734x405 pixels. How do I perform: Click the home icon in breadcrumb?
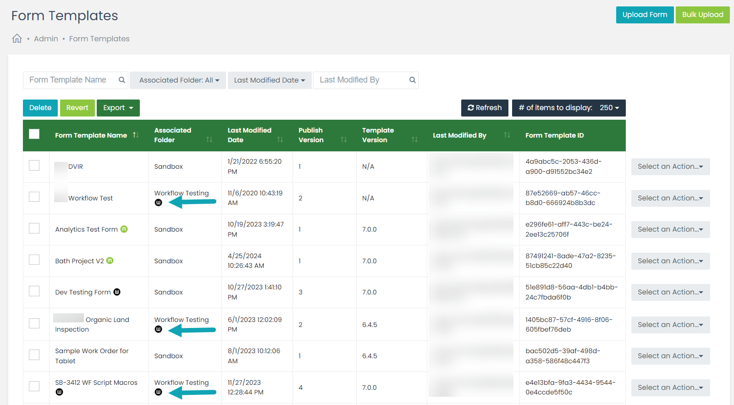click(x=17, y=39)
